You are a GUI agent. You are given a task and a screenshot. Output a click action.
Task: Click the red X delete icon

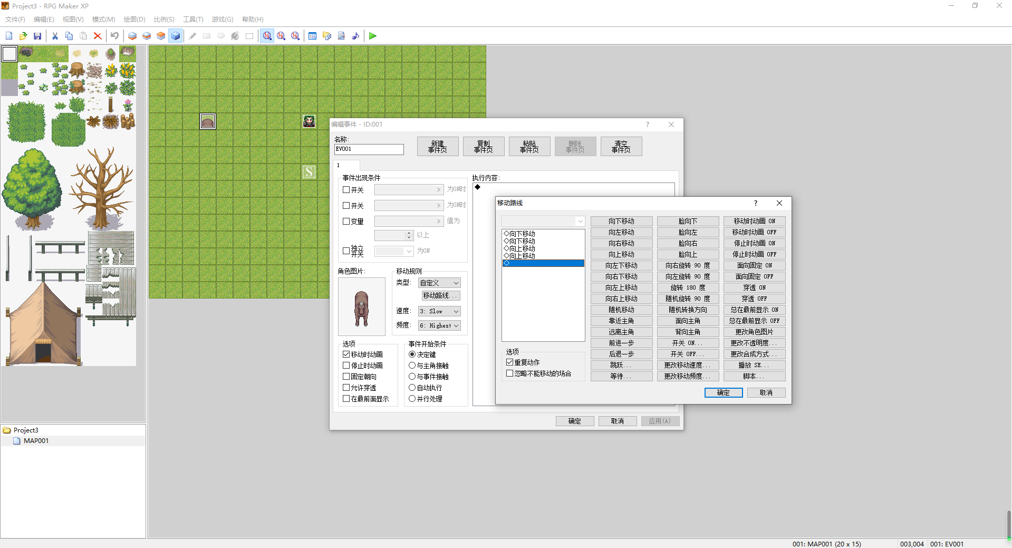(x=98, y=36)
